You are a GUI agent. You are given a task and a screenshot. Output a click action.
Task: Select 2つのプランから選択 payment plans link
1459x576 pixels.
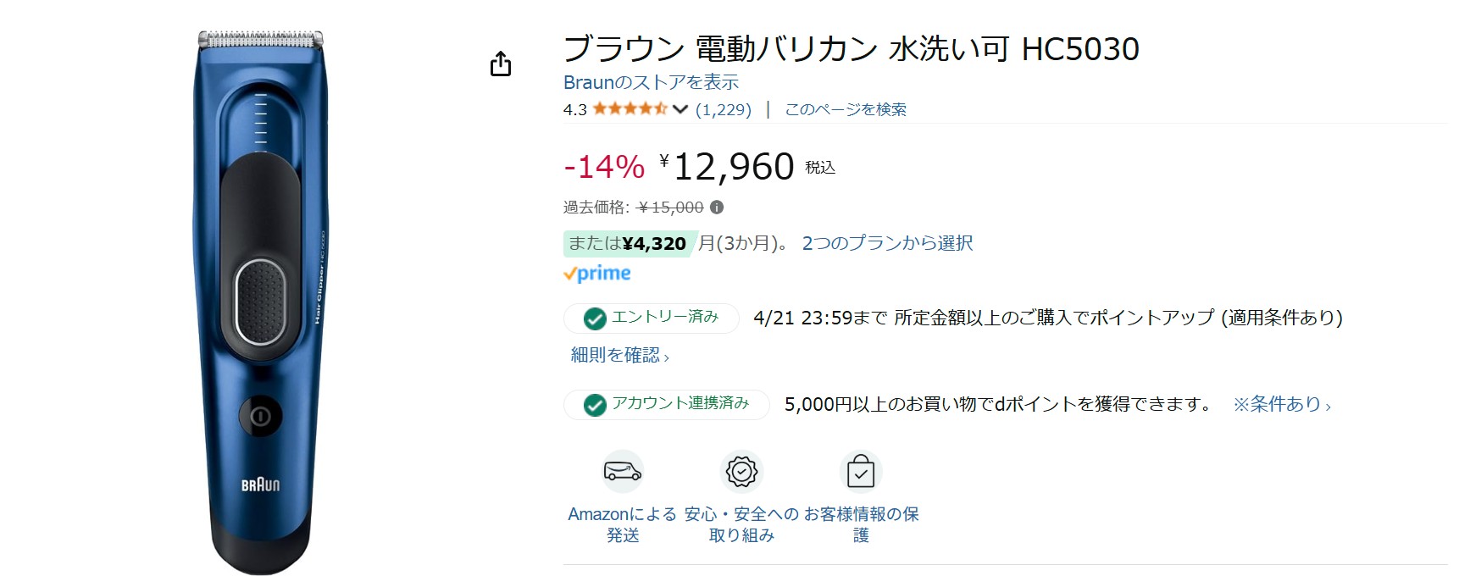point(887,244)
